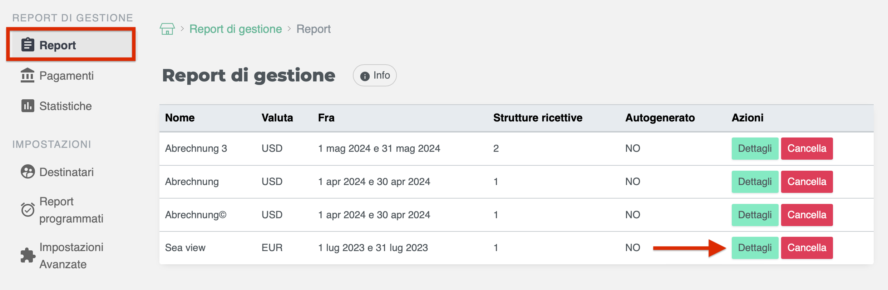View Dettagli for Abrechnung 3
888x290 pixels.
(755, 149)
